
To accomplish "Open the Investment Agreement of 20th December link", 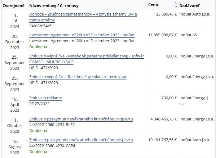I will click(82, 35).
